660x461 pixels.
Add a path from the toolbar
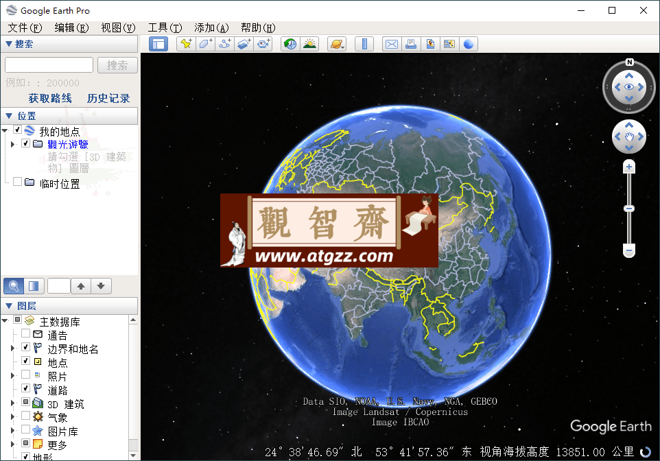click(x=225, y=44)
